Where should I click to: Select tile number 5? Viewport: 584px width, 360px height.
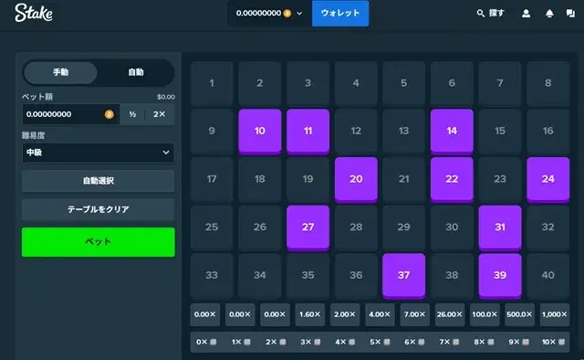[403, 83]
